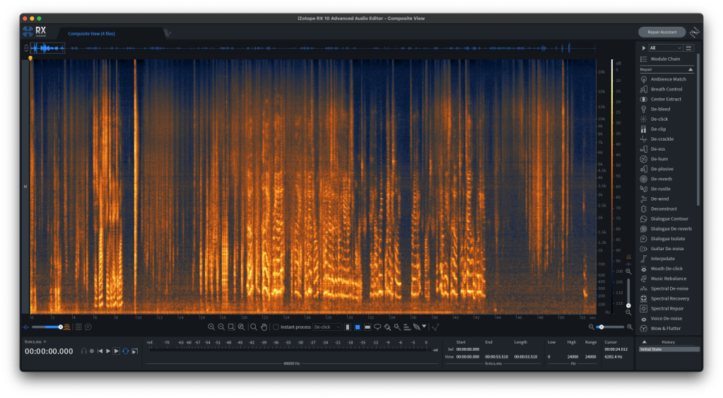Collapse the Repair section
The image size is (723, 398).
point(690,70)
